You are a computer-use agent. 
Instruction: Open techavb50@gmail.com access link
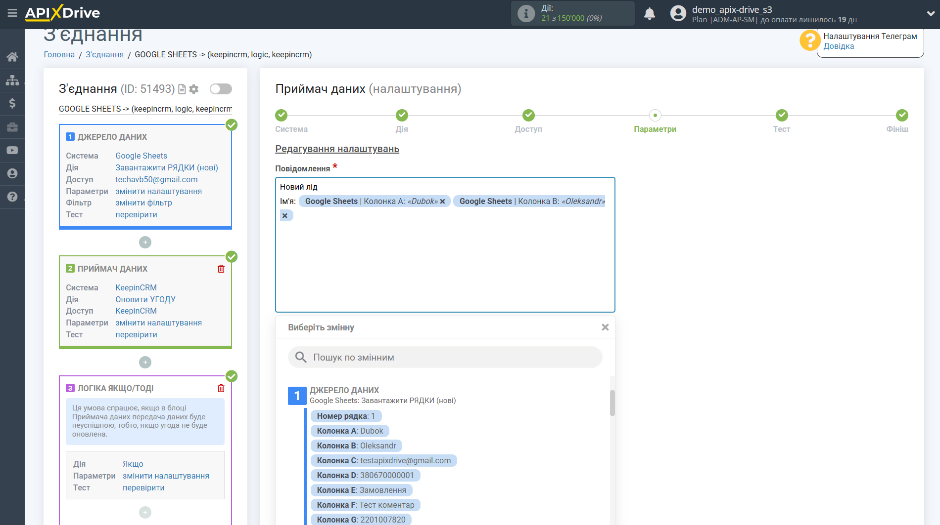[156, 179]
